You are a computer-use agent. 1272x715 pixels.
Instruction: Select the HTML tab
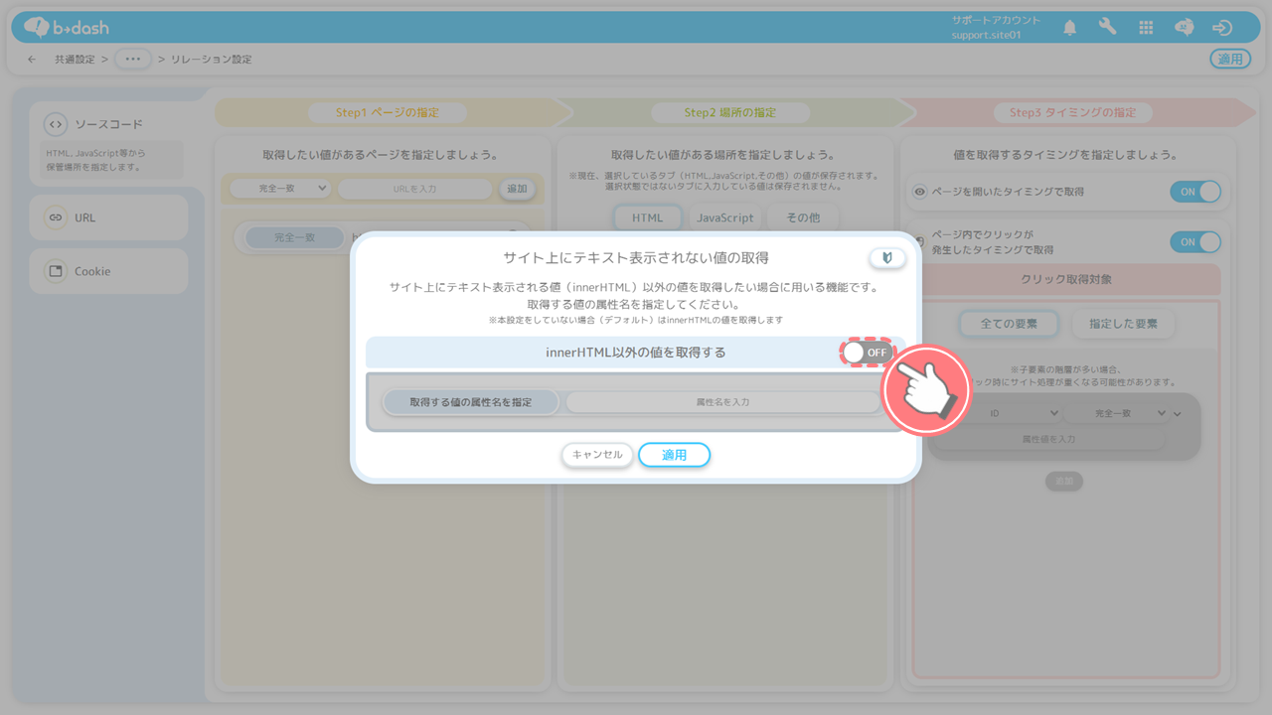pyautogui.click(x=648, y=218)
